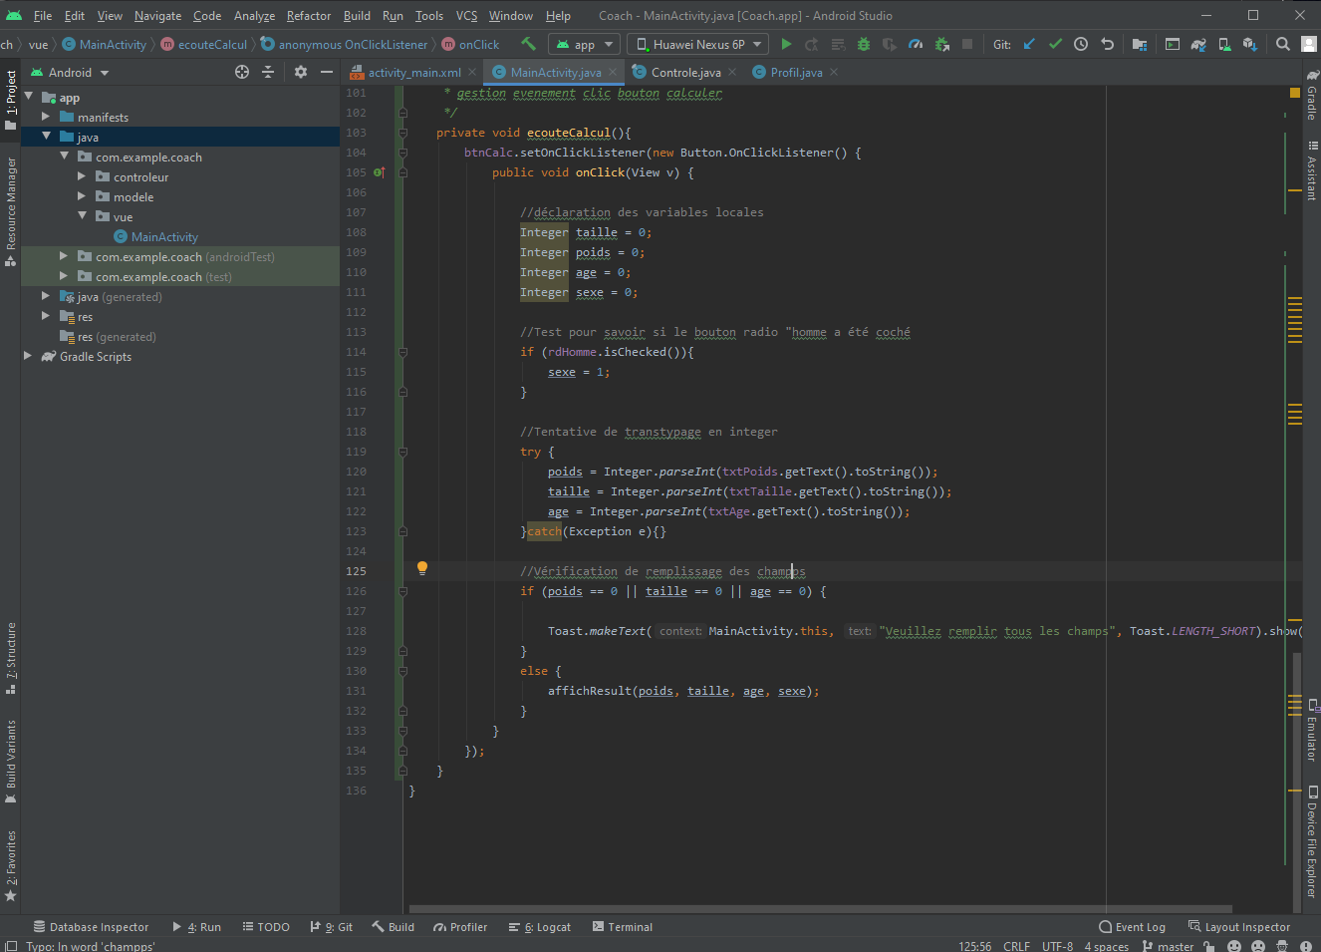Run the app with green play button
Image resolution: width=1321 pixels, height=952 pixels.
(x=786, y=44)
